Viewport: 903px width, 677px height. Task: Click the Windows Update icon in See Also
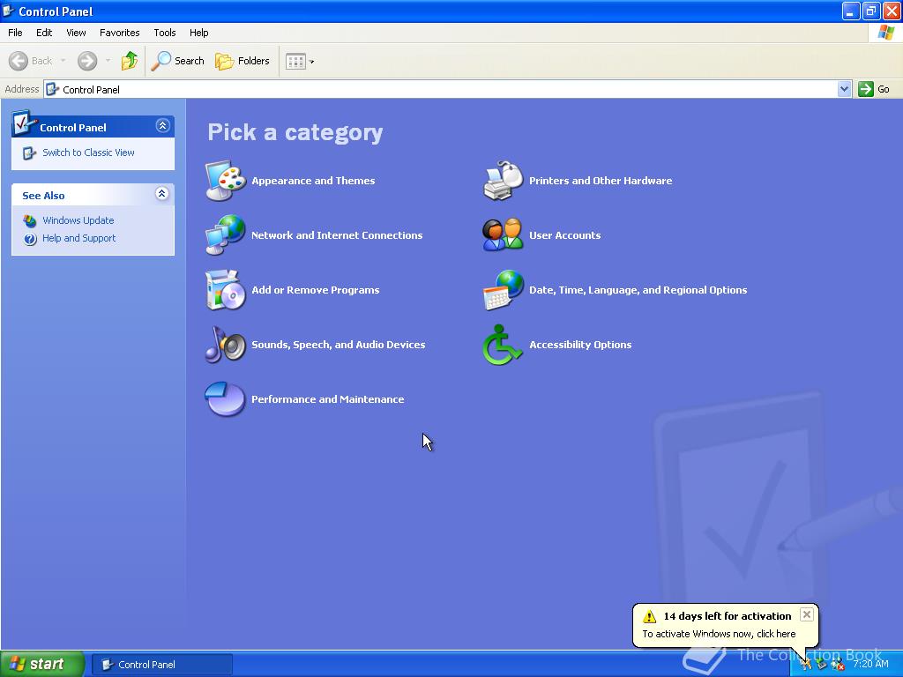coord(29,220)
